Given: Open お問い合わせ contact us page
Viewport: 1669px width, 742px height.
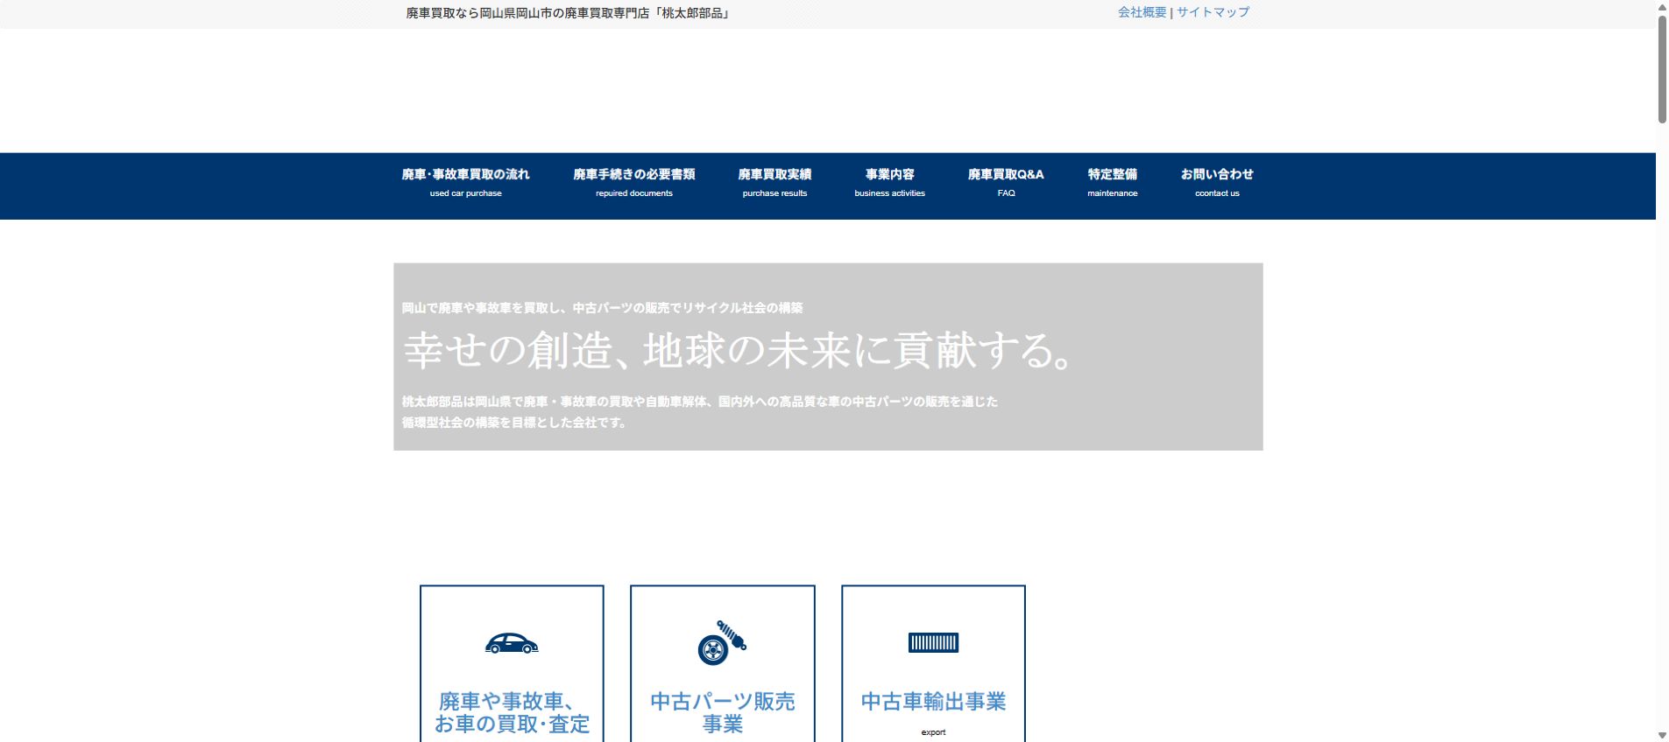Looking at the screenshot, I should (1217, 183).
